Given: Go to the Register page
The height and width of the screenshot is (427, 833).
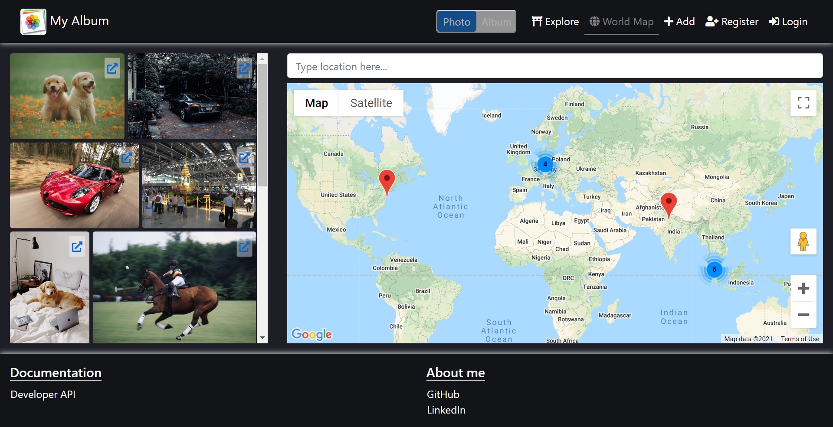Looking at the screenshot, I should (x=732, y=22).
